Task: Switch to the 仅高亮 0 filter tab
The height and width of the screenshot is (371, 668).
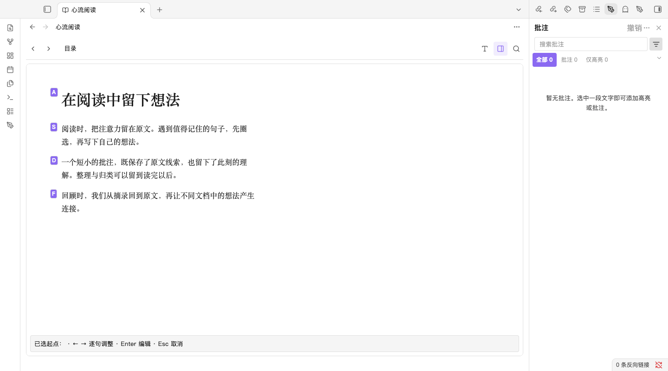Action: (x=597, y=60)
